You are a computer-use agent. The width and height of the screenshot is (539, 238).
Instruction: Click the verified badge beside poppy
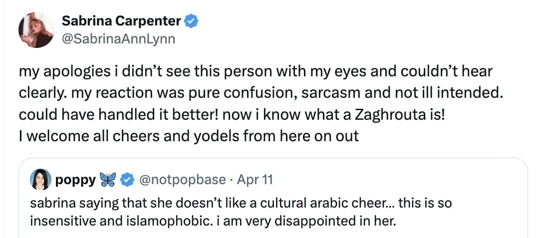coord(128,180)
